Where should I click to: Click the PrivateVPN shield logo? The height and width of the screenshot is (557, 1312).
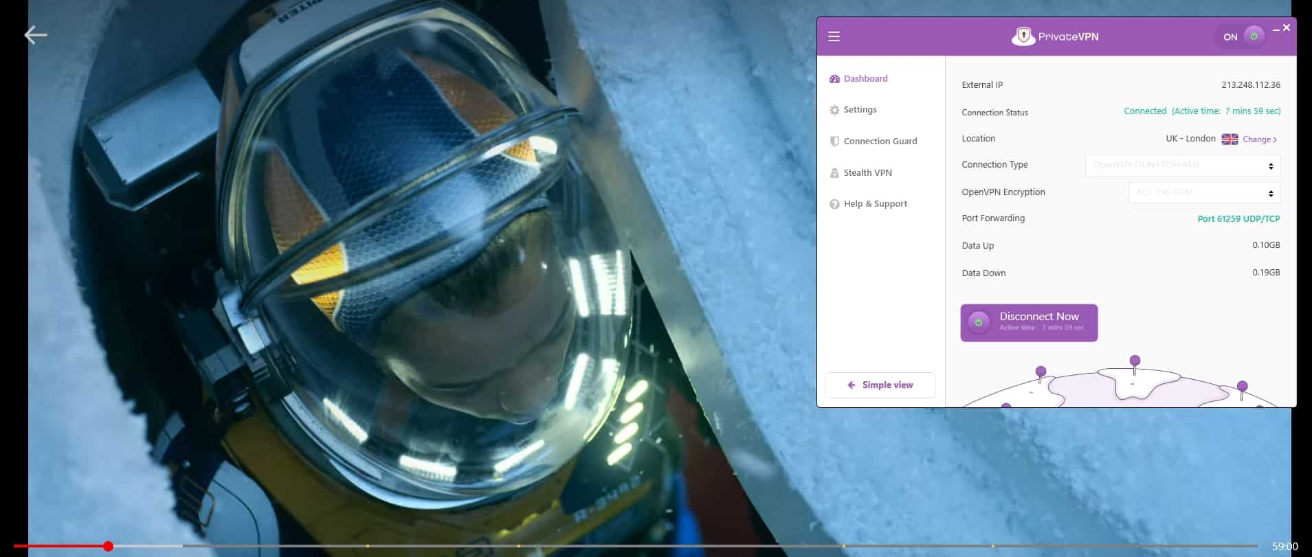tap(1023, 36)
